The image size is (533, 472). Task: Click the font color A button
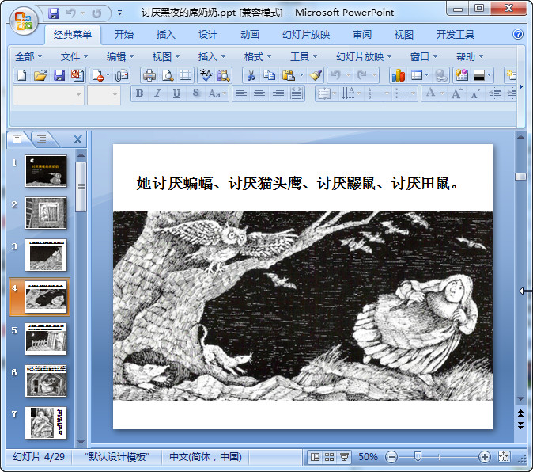pos(431,93)
